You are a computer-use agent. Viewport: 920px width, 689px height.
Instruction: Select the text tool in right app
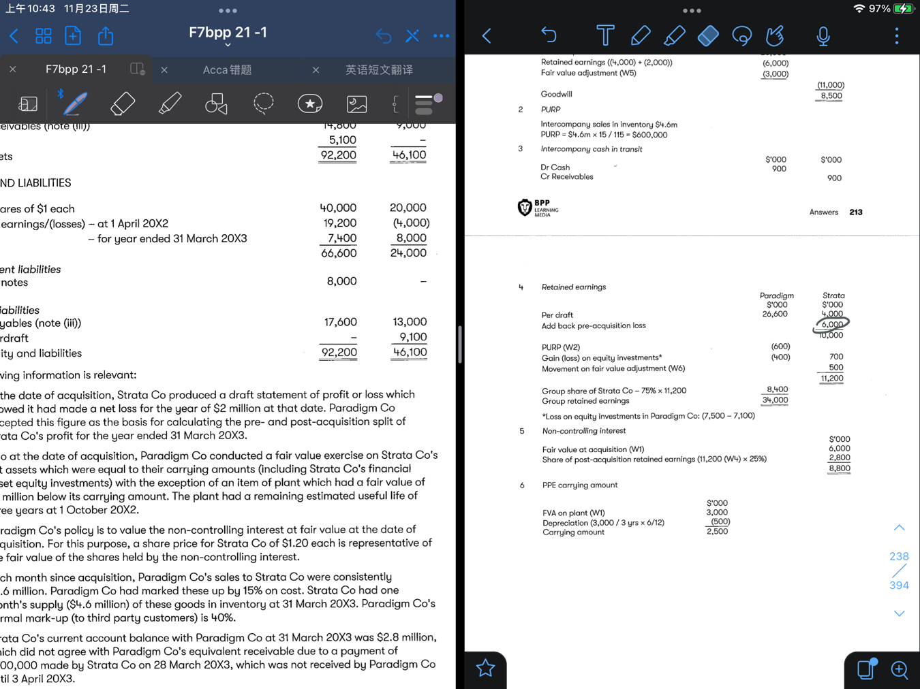[604, 35]
